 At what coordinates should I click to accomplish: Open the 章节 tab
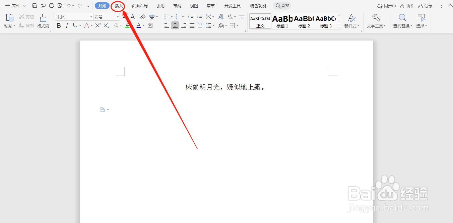click(210, 6)
